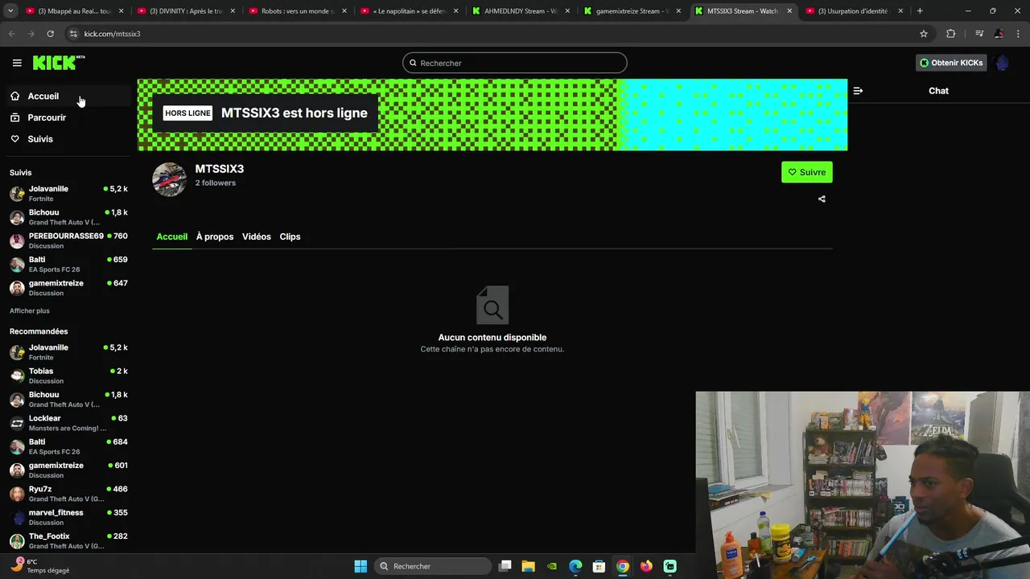Open Suivis in the sidebar
The image size is (1030, 579).
(69, 139)
